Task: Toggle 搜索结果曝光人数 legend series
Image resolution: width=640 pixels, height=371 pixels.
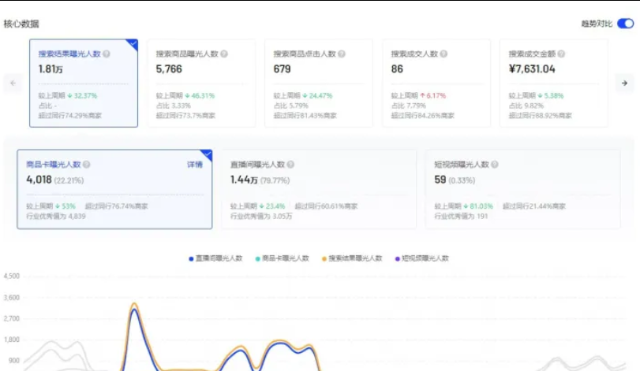Action: pyautogui.click(x=352, y=258)
